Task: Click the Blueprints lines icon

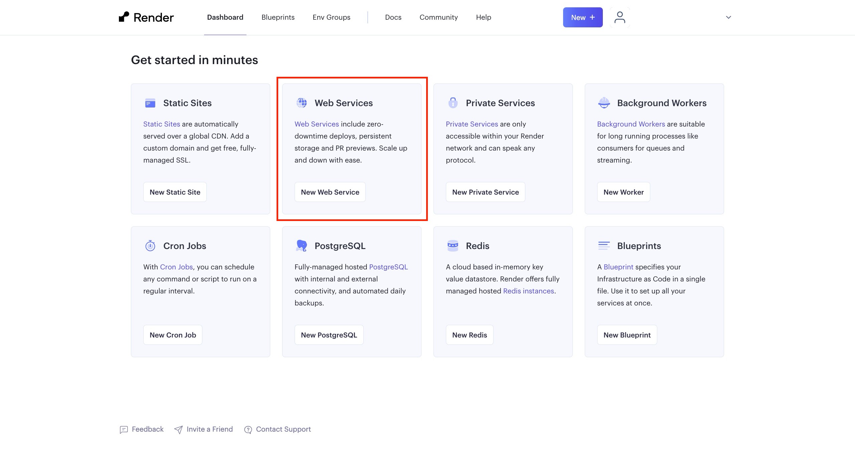Action: point(604,246)
